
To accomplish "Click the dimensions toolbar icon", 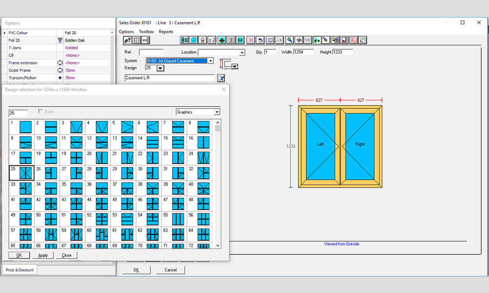I will [x=270, y=40].
